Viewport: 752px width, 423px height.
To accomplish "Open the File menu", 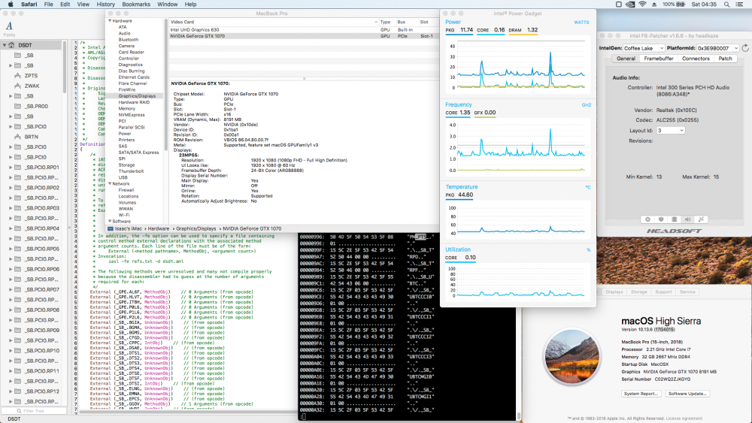I will (48, 5).
